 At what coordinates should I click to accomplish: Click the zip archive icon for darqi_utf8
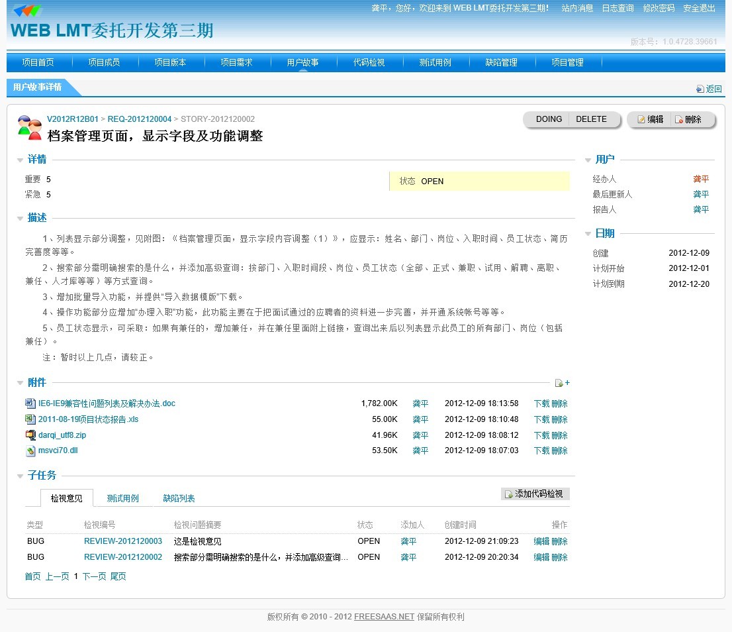point(30,435)
